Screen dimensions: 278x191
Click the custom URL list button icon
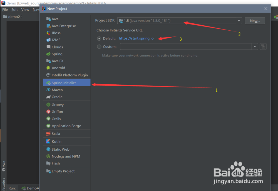(263, 46)
